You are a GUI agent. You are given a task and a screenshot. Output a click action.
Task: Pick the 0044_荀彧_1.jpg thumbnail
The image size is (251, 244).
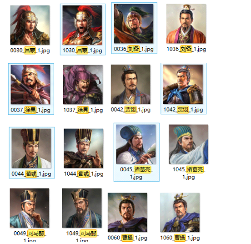pyautogui.click(x=31, y=148)
